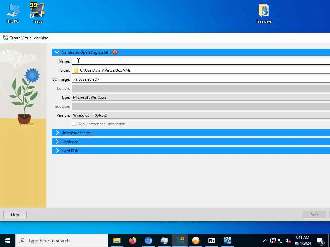
Task: Select the Freeways desktop icon
Action: [x=264, y=13]
